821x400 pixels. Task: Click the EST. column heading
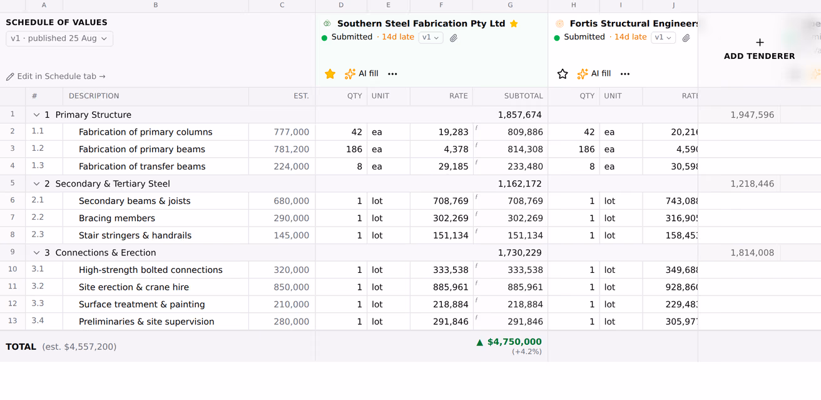pyautogui.click(x=301, y=96)
